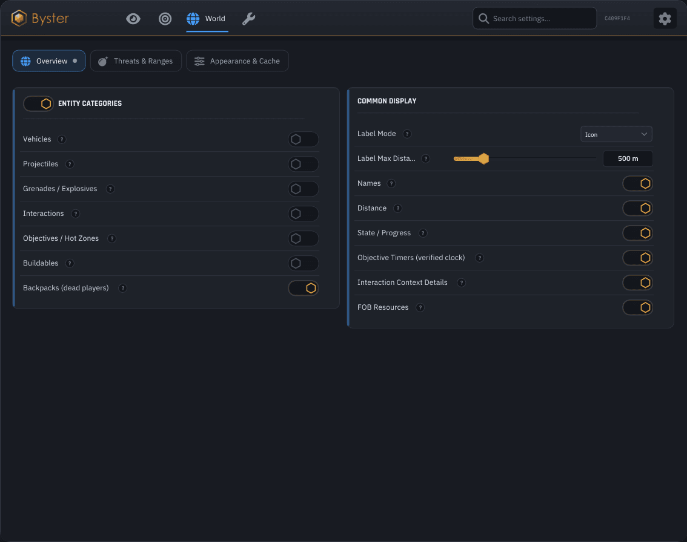The image size is (687, 542).
Task: Show help for Buildables
Action: pyautogui.click(x=69, y=263)
